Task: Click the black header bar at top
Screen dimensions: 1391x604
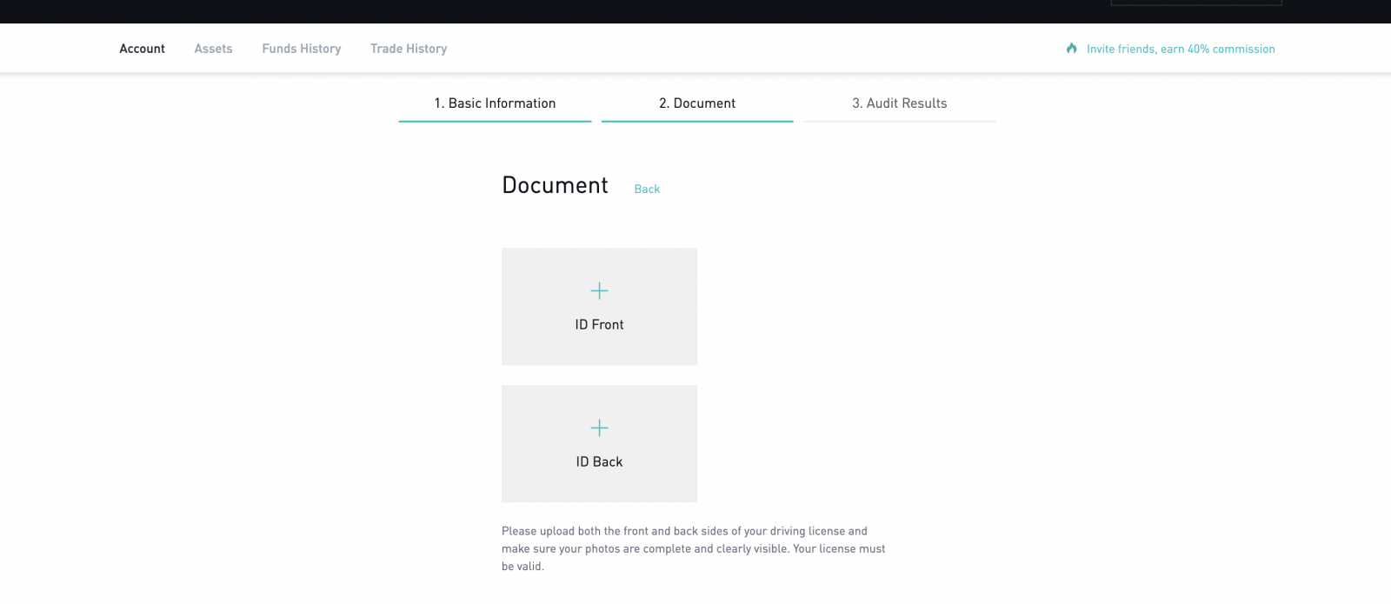Action: coord(609,10)
